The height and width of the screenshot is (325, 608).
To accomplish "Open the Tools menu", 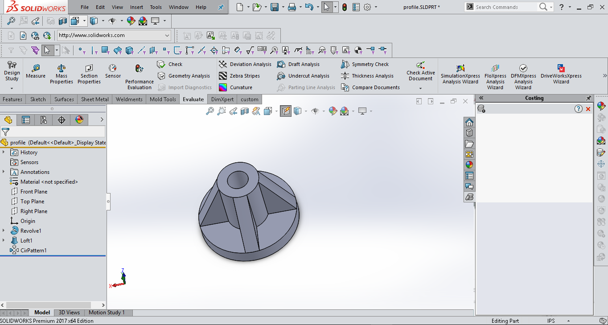I will coord(156,7).
